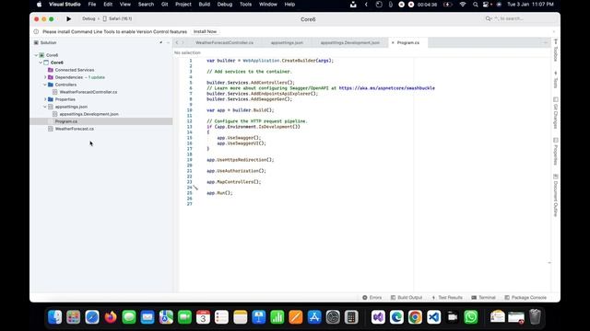Open System Settings from the Dock

tap(333, 317)
